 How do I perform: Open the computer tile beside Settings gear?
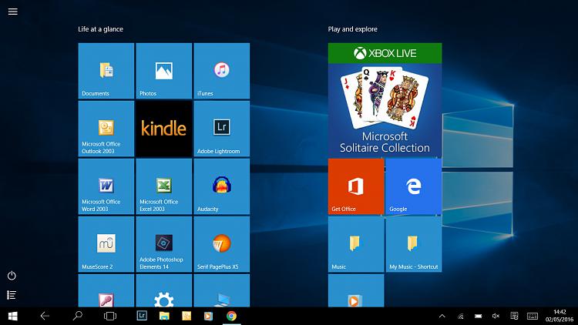point(221,291)
